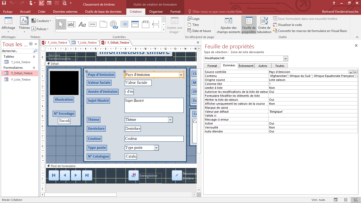This screenshot has width=361, height=203.
Task: Click the Source contrôle builder (...) button
Action: tap(355, 72)
